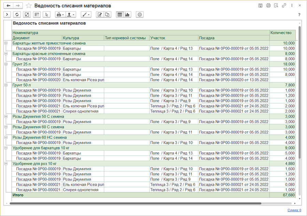The height and width of the screenshot is (216, 307).
Task: Open the three-dot more menu
Action: tap(291, 6)
